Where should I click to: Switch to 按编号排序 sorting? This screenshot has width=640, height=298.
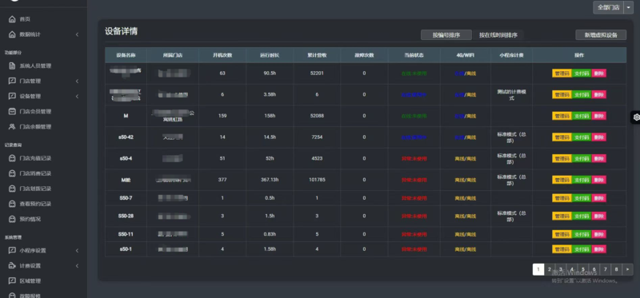click(x=446, y=35)
